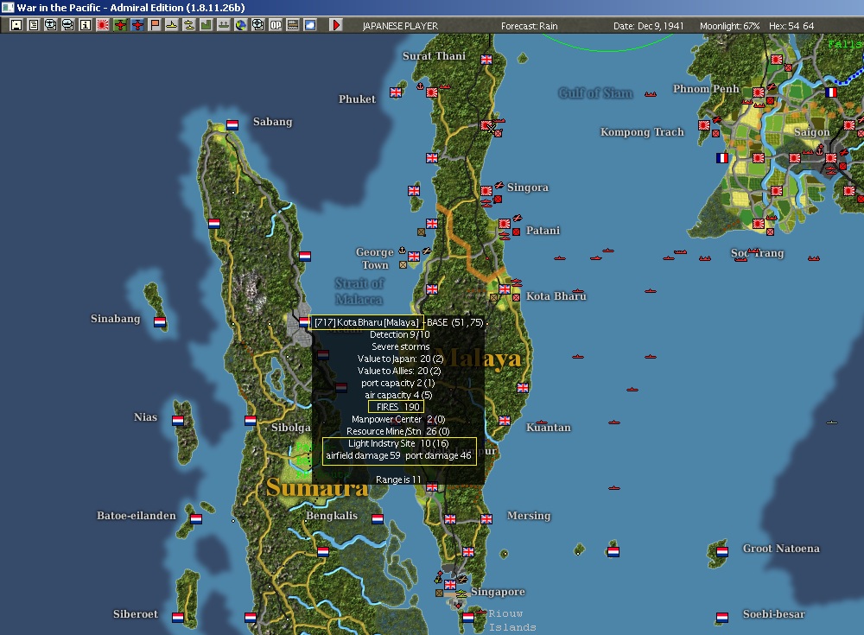Viewport: 864px width, 635px height.
Task: Select the Dutch flag at Bengkalis
Action: pyautogui.click(x=378, y=518)
